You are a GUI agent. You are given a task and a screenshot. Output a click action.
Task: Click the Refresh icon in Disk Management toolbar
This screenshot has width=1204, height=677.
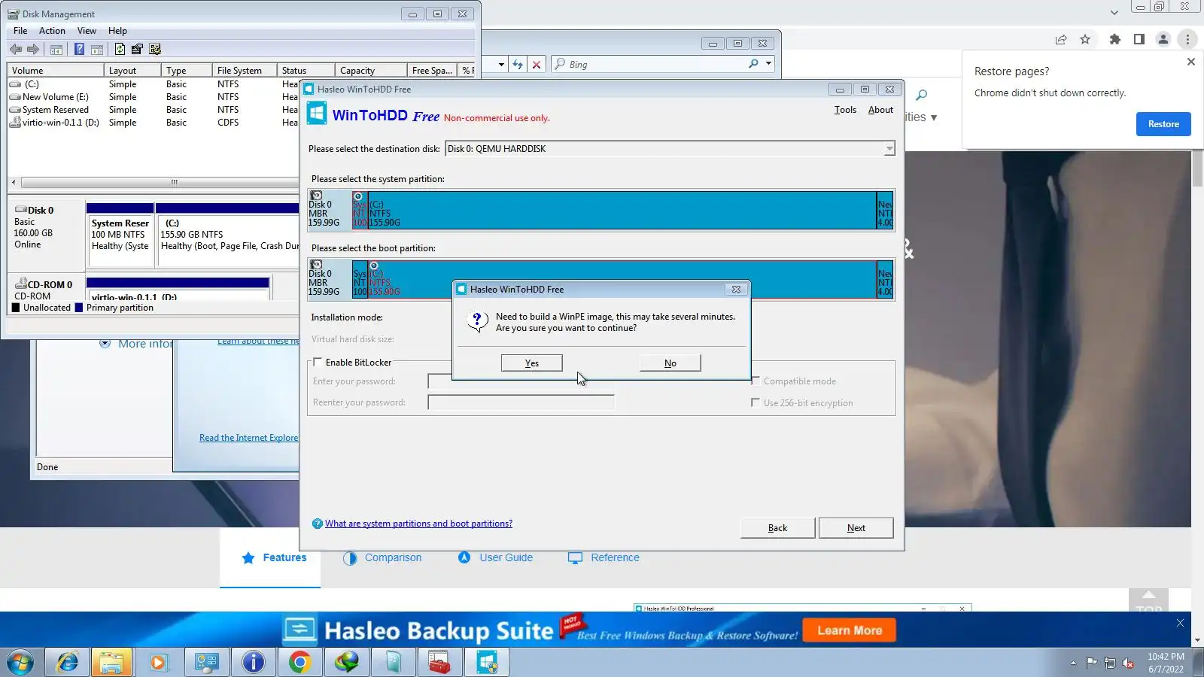point(120,50)
